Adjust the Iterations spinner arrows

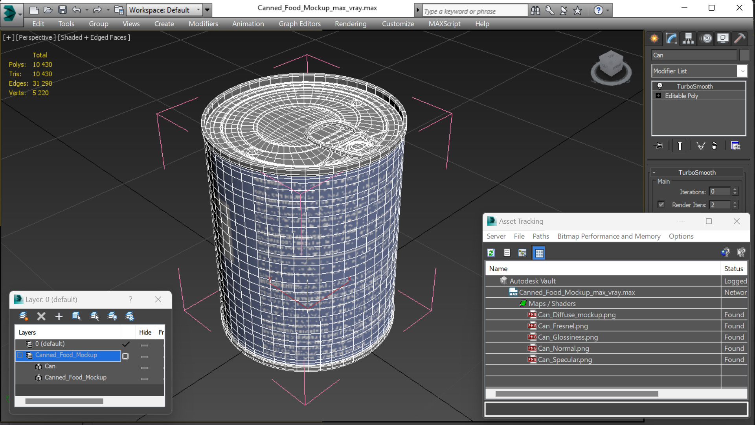click(x=735, y=191)
